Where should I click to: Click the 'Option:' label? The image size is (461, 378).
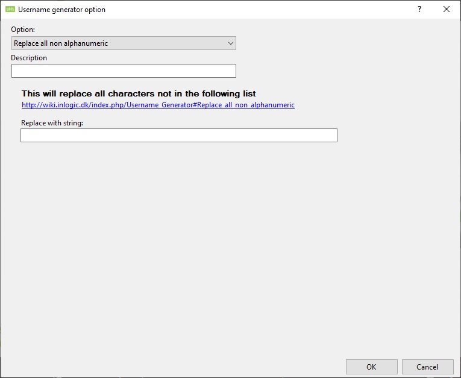(x=23, y=29)
